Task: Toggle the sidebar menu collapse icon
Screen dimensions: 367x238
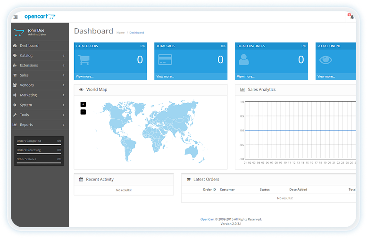Action: [x=16, y=17]
